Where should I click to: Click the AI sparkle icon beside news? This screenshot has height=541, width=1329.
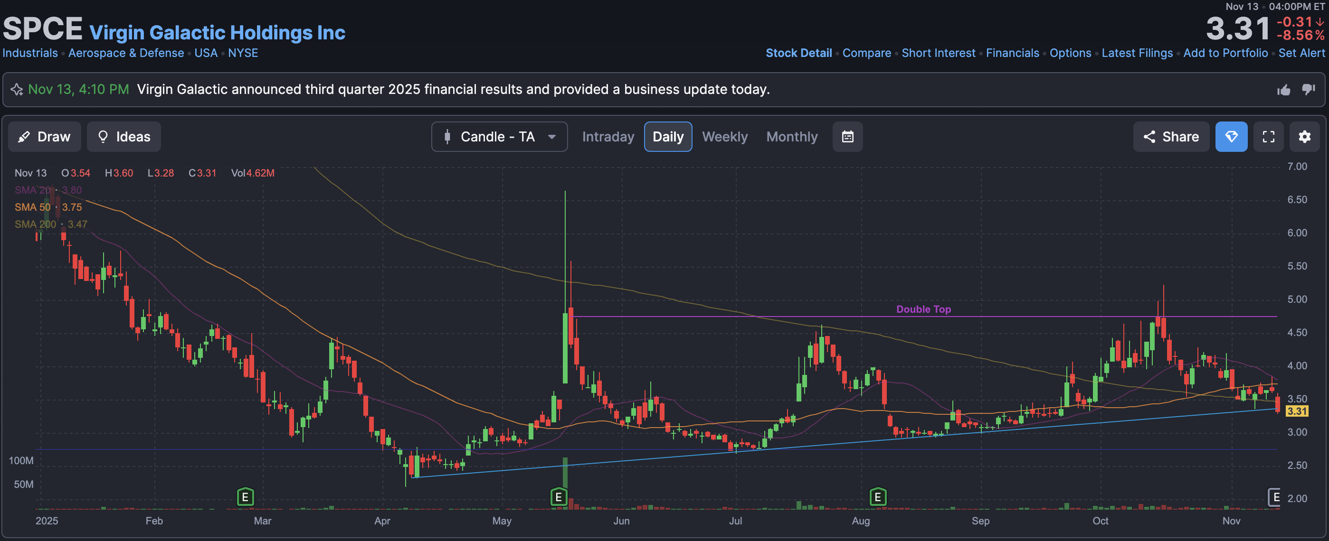point(17,90)
